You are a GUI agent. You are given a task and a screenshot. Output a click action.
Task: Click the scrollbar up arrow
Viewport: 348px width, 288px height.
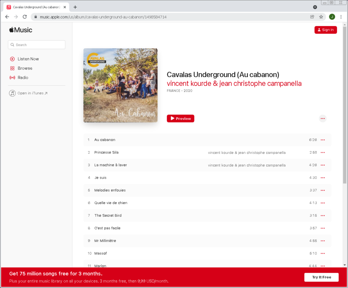point(345,24)
